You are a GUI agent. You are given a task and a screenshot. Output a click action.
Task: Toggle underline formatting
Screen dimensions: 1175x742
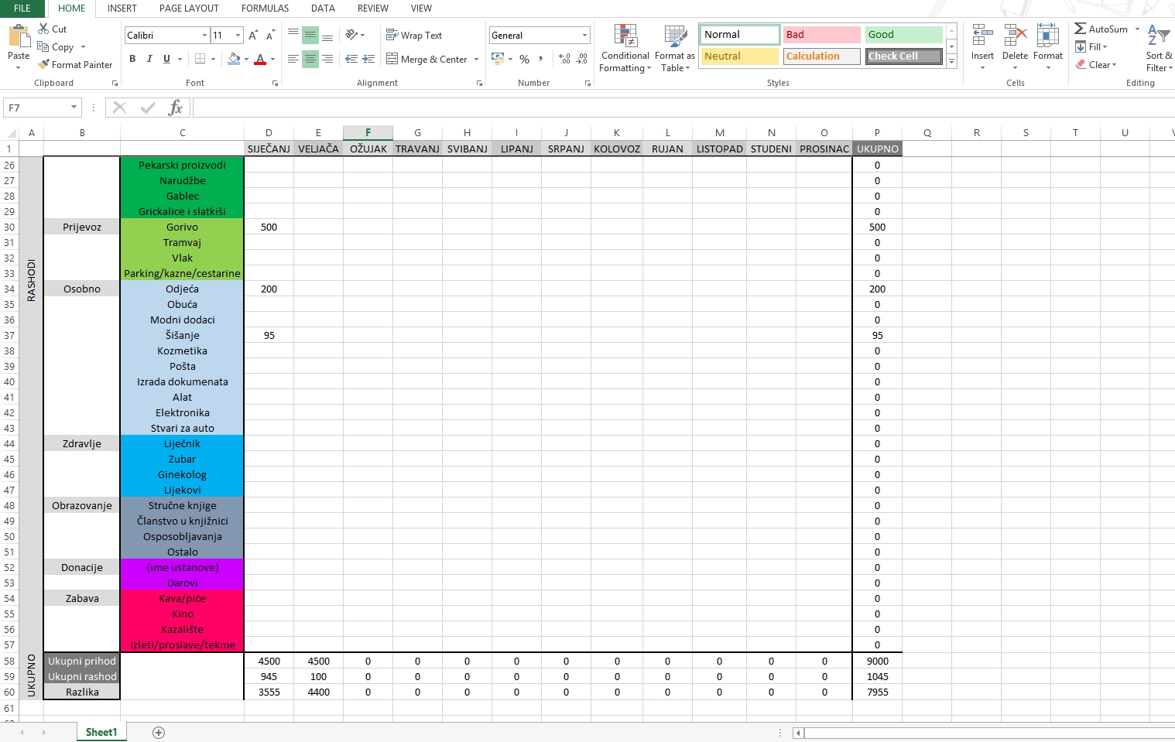coord(165,58)
